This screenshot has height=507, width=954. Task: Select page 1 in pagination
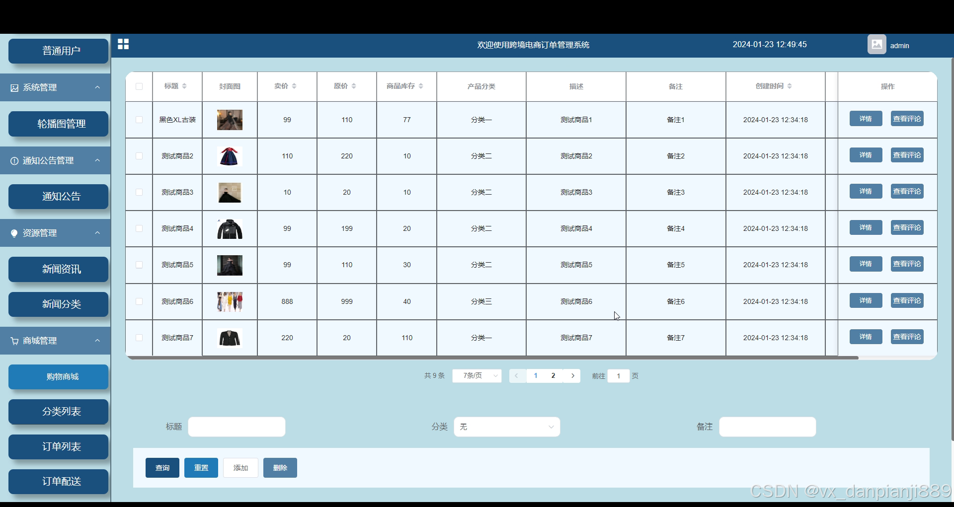(536, 376)
